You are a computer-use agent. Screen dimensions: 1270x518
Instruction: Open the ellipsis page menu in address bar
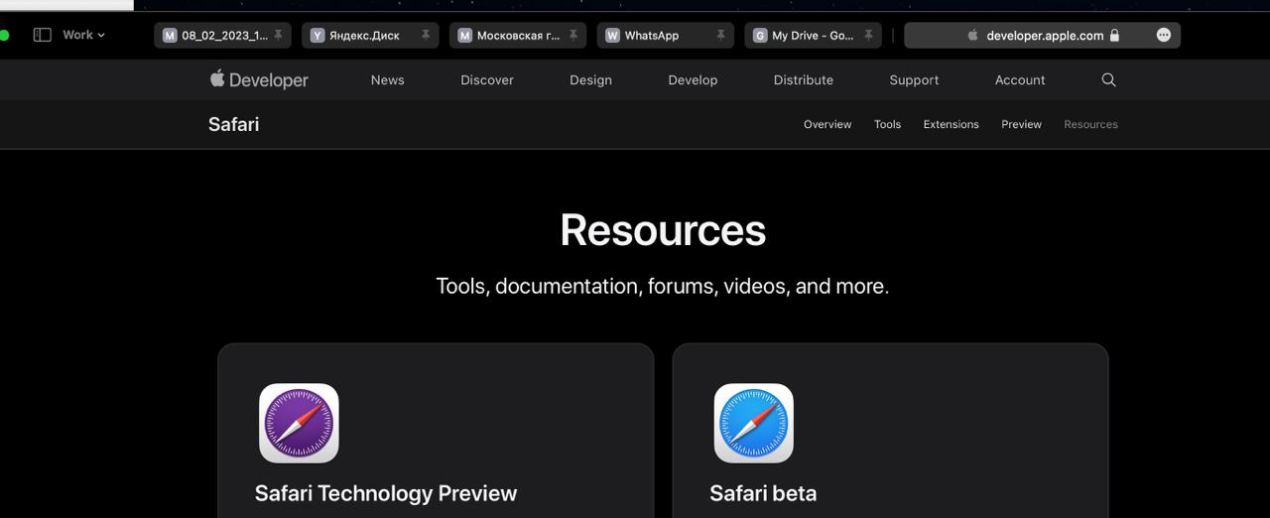tap(1164, 36)
